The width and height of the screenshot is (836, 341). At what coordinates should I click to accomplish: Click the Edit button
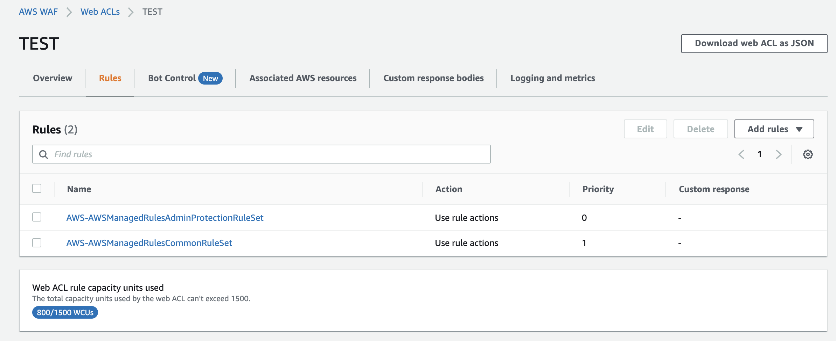coord(645,129)
